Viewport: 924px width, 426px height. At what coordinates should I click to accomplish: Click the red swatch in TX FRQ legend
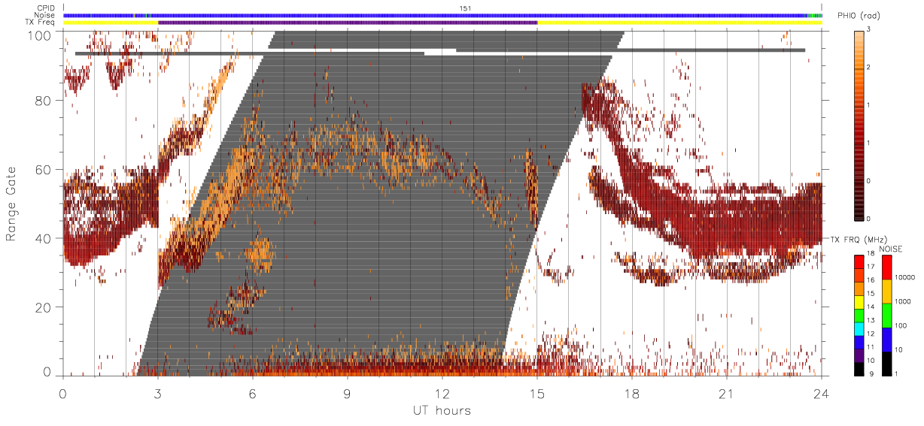tap(859, 261)
